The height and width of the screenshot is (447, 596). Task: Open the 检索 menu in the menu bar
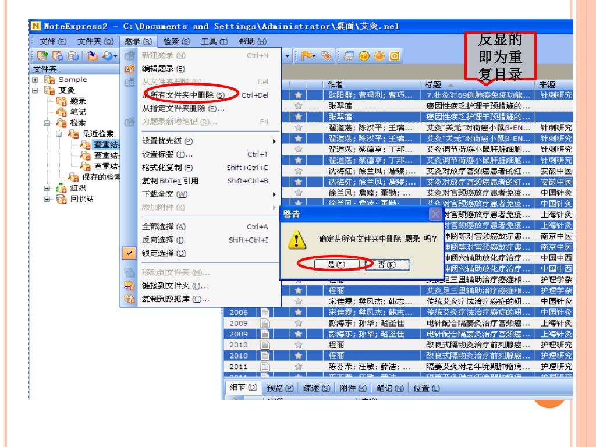(176, 41)
